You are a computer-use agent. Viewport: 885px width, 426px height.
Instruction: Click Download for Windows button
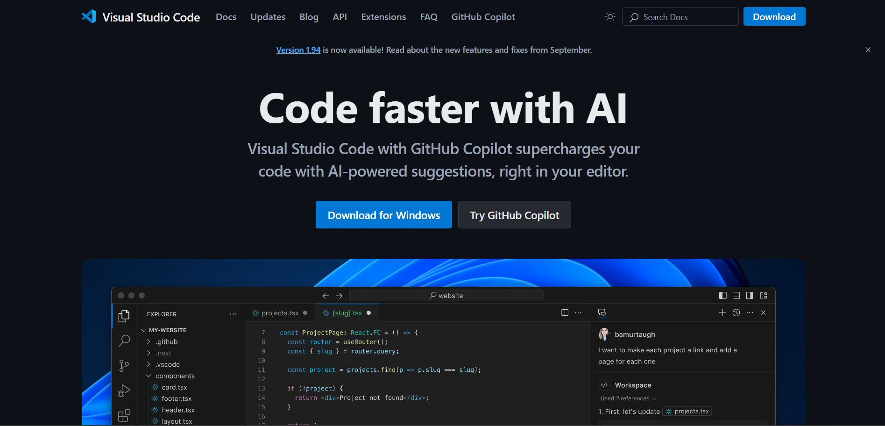click(384, 215)
